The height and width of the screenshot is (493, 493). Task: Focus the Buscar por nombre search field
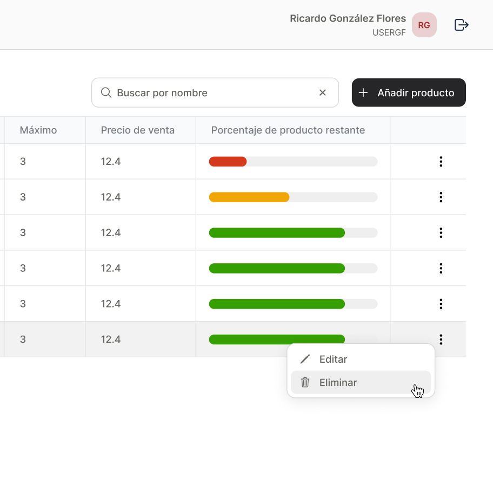[215, 93]
